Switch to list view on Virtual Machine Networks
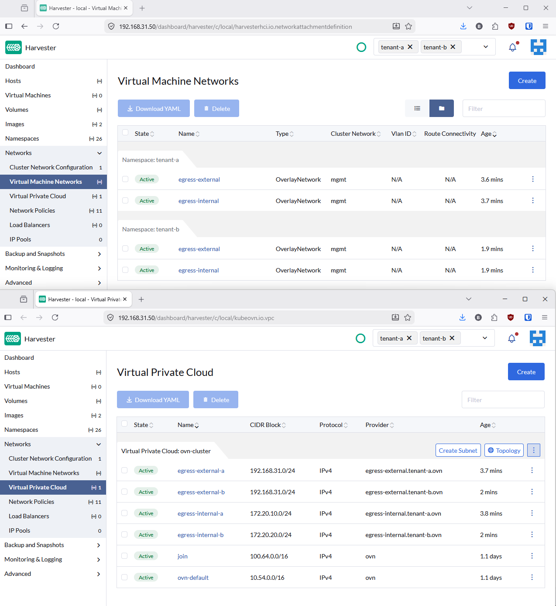The height and width of the screenshot is (606, 556). pyautogui.click(x=417, y=108)
